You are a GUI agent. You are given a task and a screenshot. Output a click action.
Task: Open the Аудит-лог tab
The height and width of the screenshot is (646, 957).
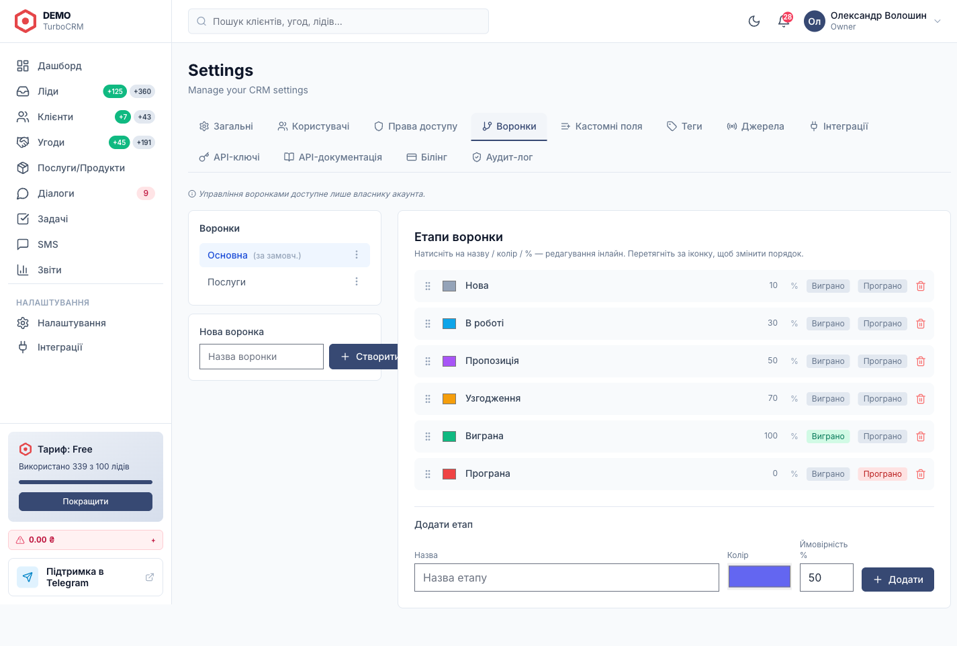click(502, 157)
